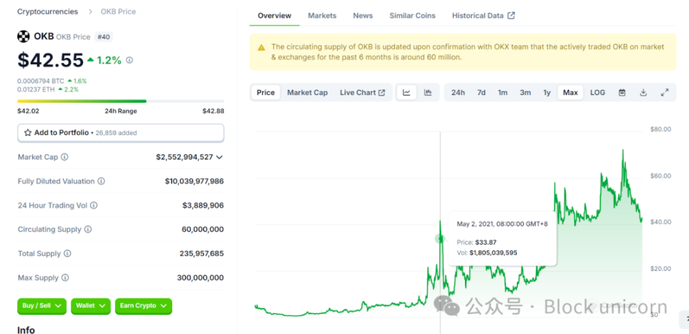The image size is (689, 334).
Task: Select the 3m time range
Action: 525,93
